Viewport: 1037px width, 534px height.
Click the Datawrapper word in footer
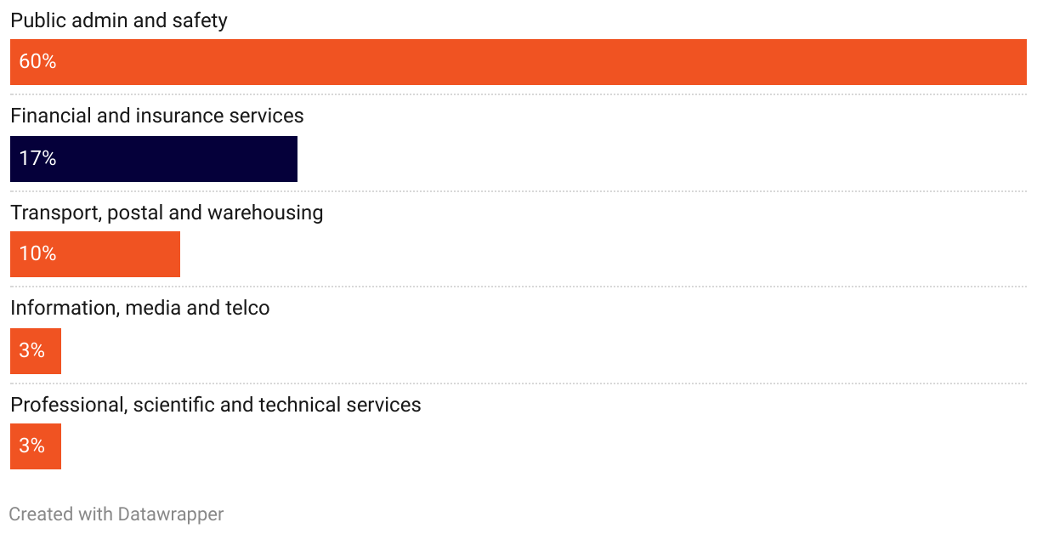point(171,514)
